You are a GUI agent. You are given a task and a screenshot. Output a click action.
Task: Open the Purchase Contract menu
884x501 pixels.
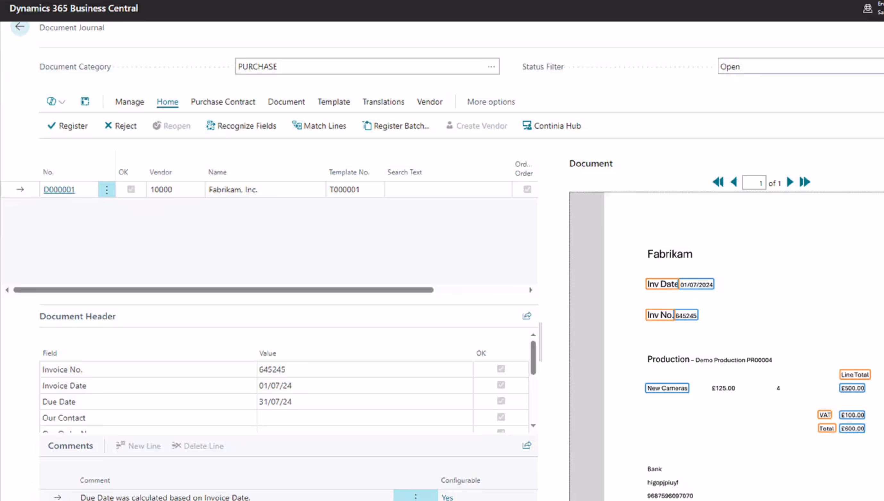click(223, 102)
